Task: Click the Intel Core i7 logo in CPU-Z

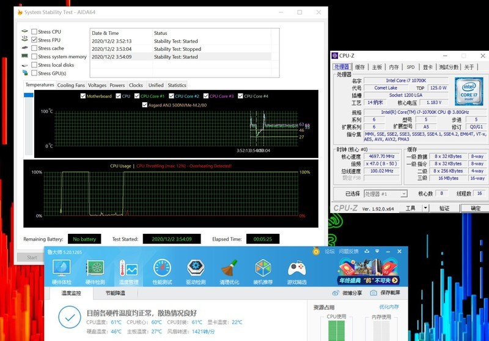Action: pos(469,91)
